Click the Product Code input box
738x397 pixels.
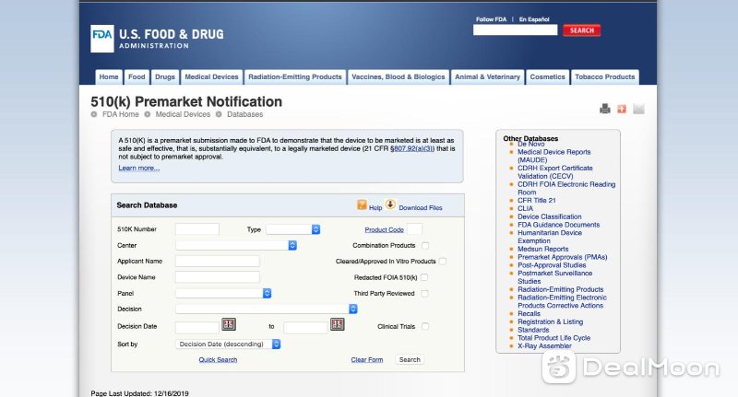click(414, 229)
